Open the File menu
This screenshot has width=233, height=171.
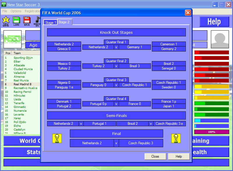pyautogui.click(x=5, y=11)
